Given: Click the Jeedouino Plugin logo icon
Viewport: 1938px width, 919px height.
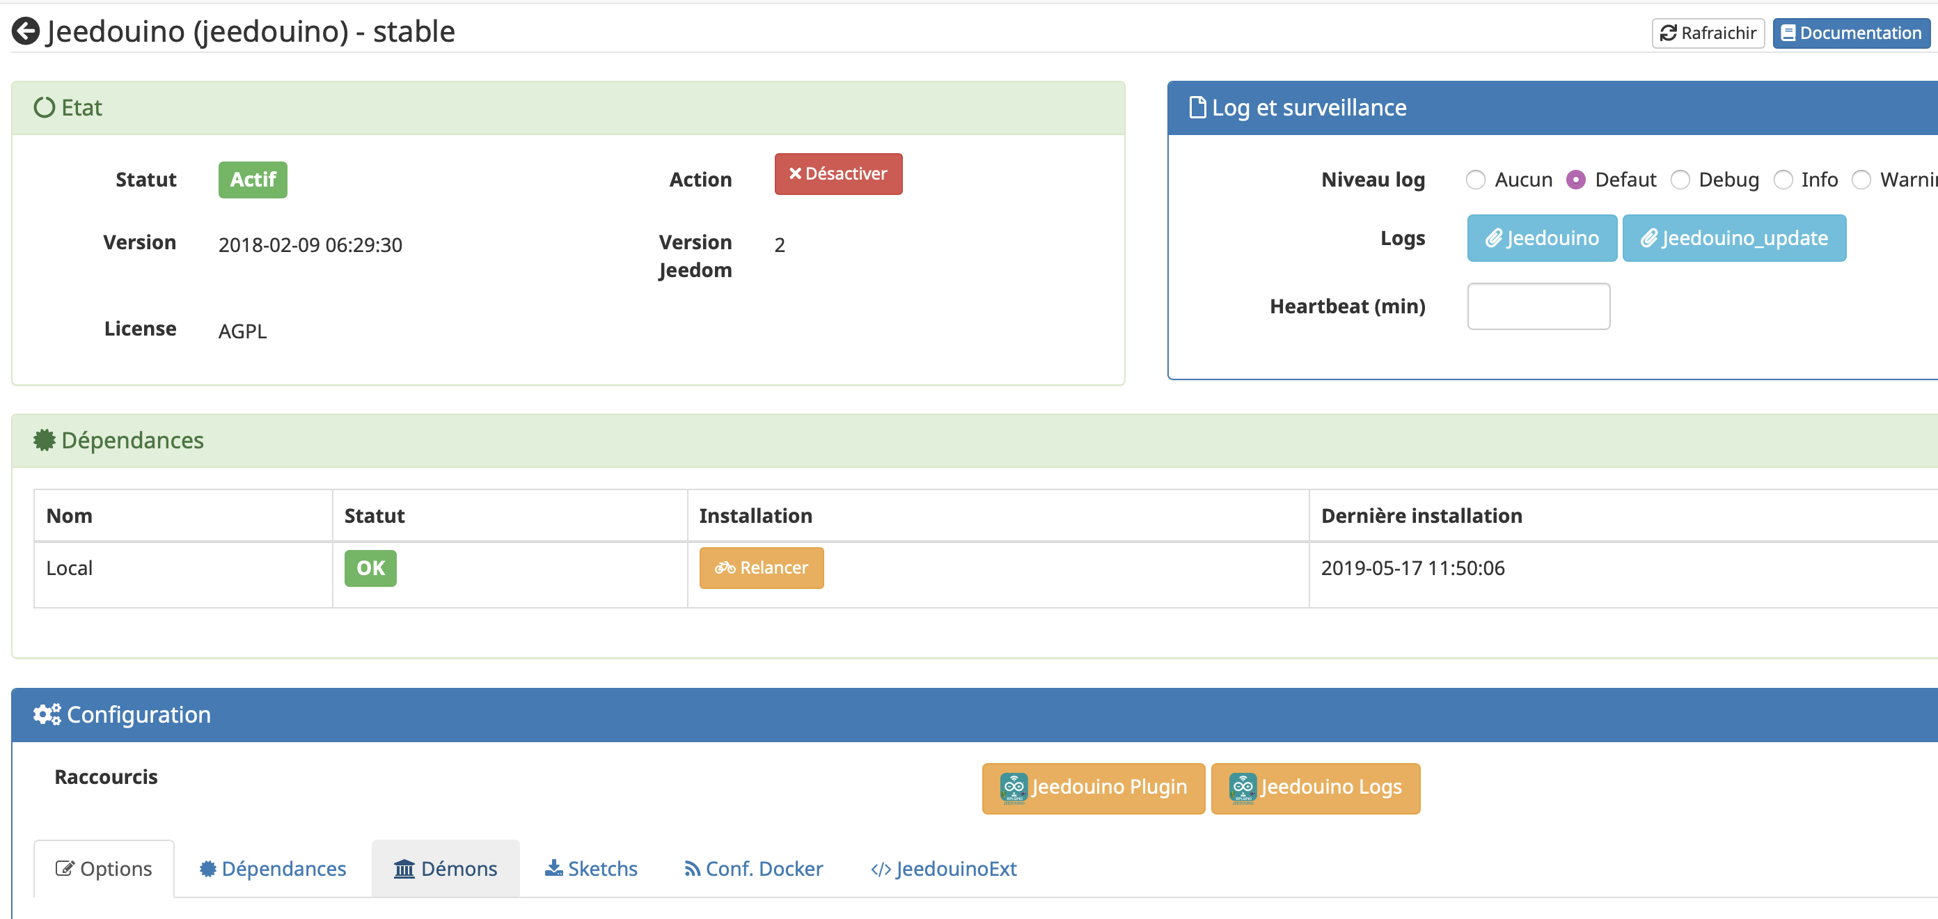Looking at the screenshot, I should (1014, 788).
